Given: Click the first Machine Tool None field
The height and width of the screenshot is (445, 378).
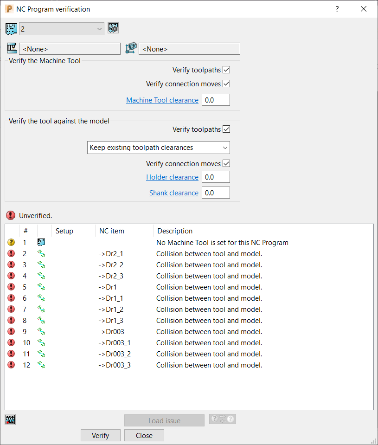Looking at the screenshot, I should [x=70, y=48].
